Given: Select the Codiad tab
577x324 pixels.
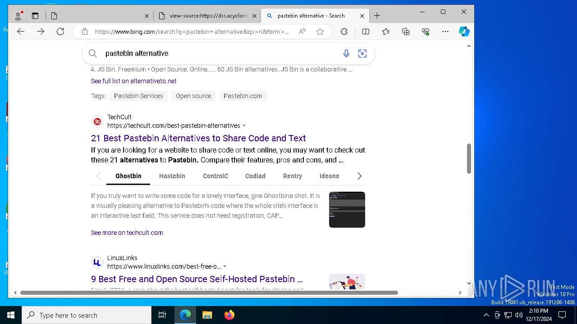Looking at the screenshot, I should tap(255, 176).
